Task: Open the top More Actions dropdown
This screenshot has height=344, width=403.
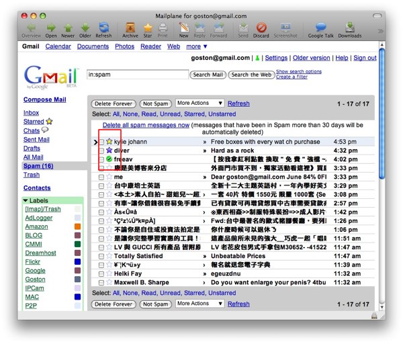Action: coord(200,103)
